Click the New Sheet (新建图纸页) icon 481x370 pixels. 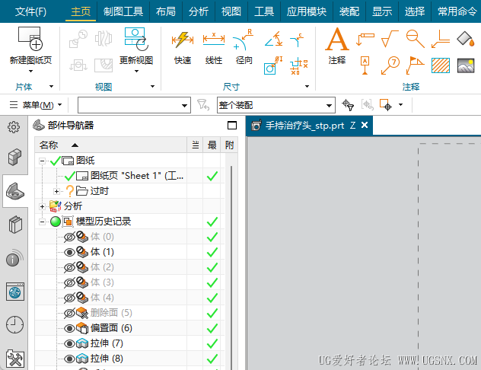pos(30,38)
